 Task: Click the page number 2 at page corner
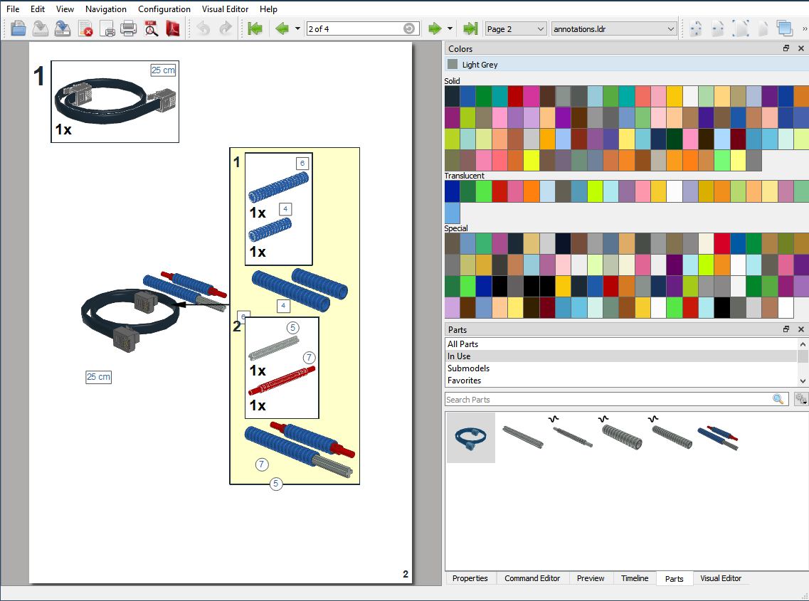coord(406,574)
